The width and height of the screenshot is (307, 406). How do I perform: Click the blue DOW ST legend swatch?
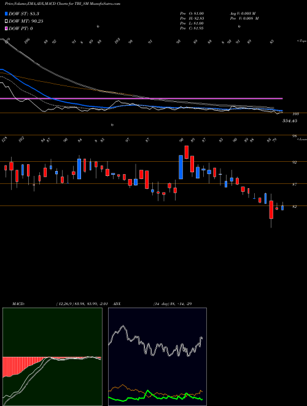click(x=7, y=14)
